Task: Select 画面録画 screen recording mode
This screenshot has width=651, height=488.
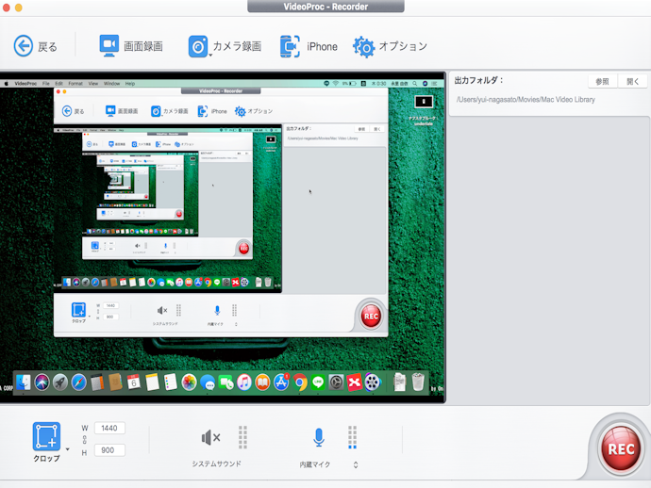Action: [x=109, y=46]
